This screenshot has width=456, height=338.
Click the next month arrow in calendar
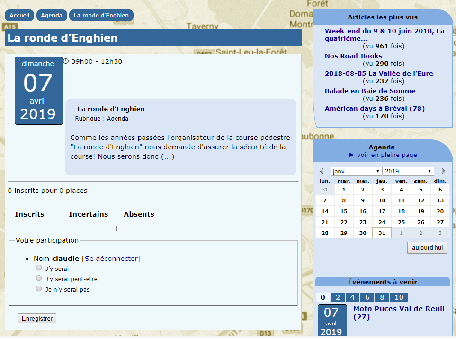point(444,171)
